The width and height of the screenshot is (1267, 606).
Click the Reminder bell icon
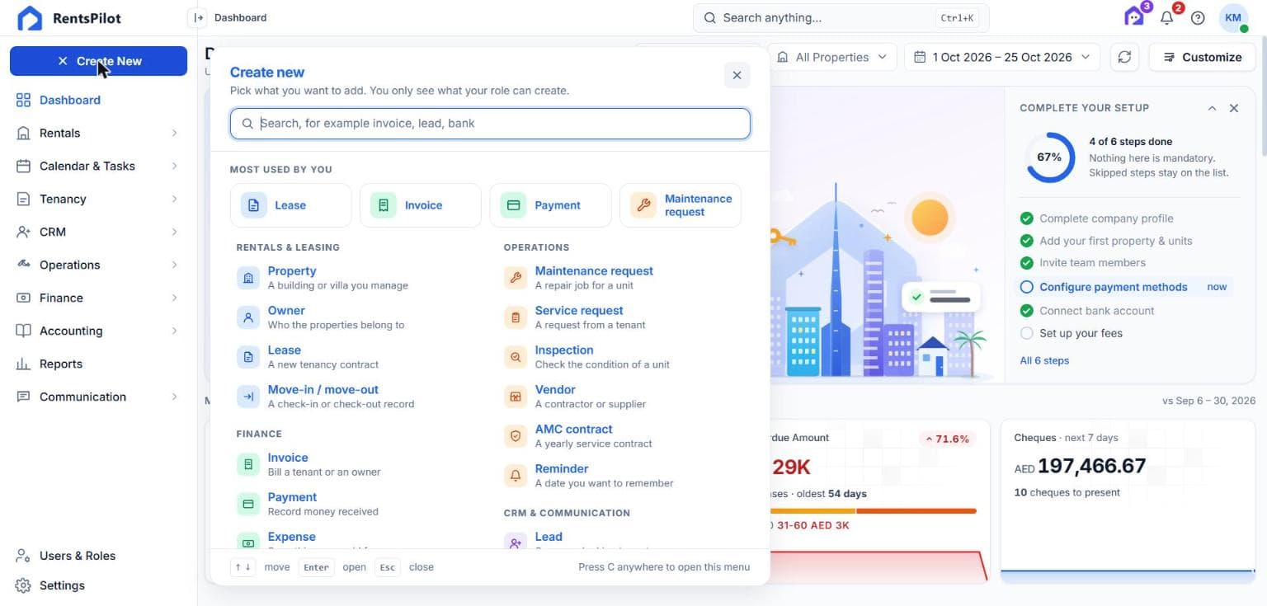(516, 476)
